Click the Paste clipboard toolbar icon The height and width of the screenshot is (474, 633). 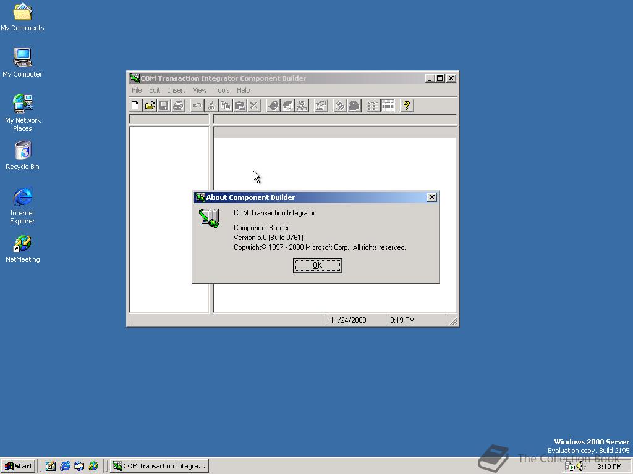coord(240,106)
